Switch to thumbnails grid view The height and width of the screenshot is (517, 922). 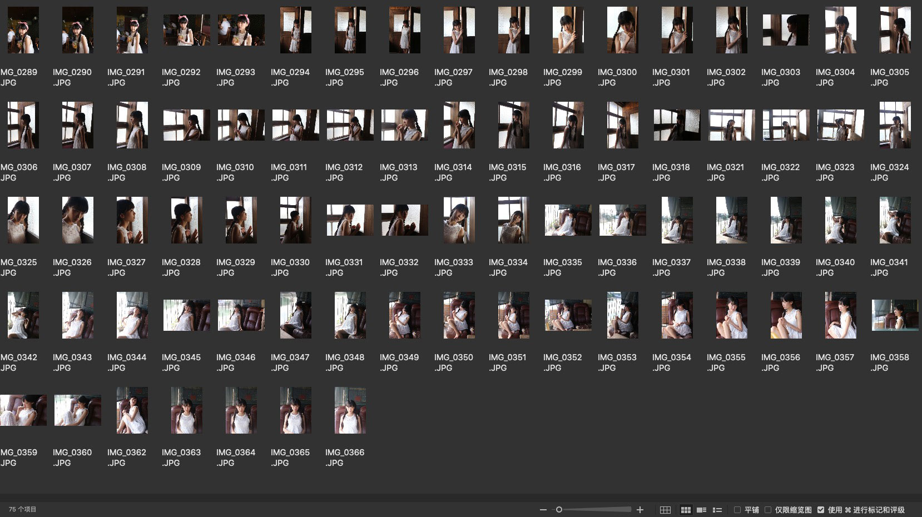coord(686,510)
